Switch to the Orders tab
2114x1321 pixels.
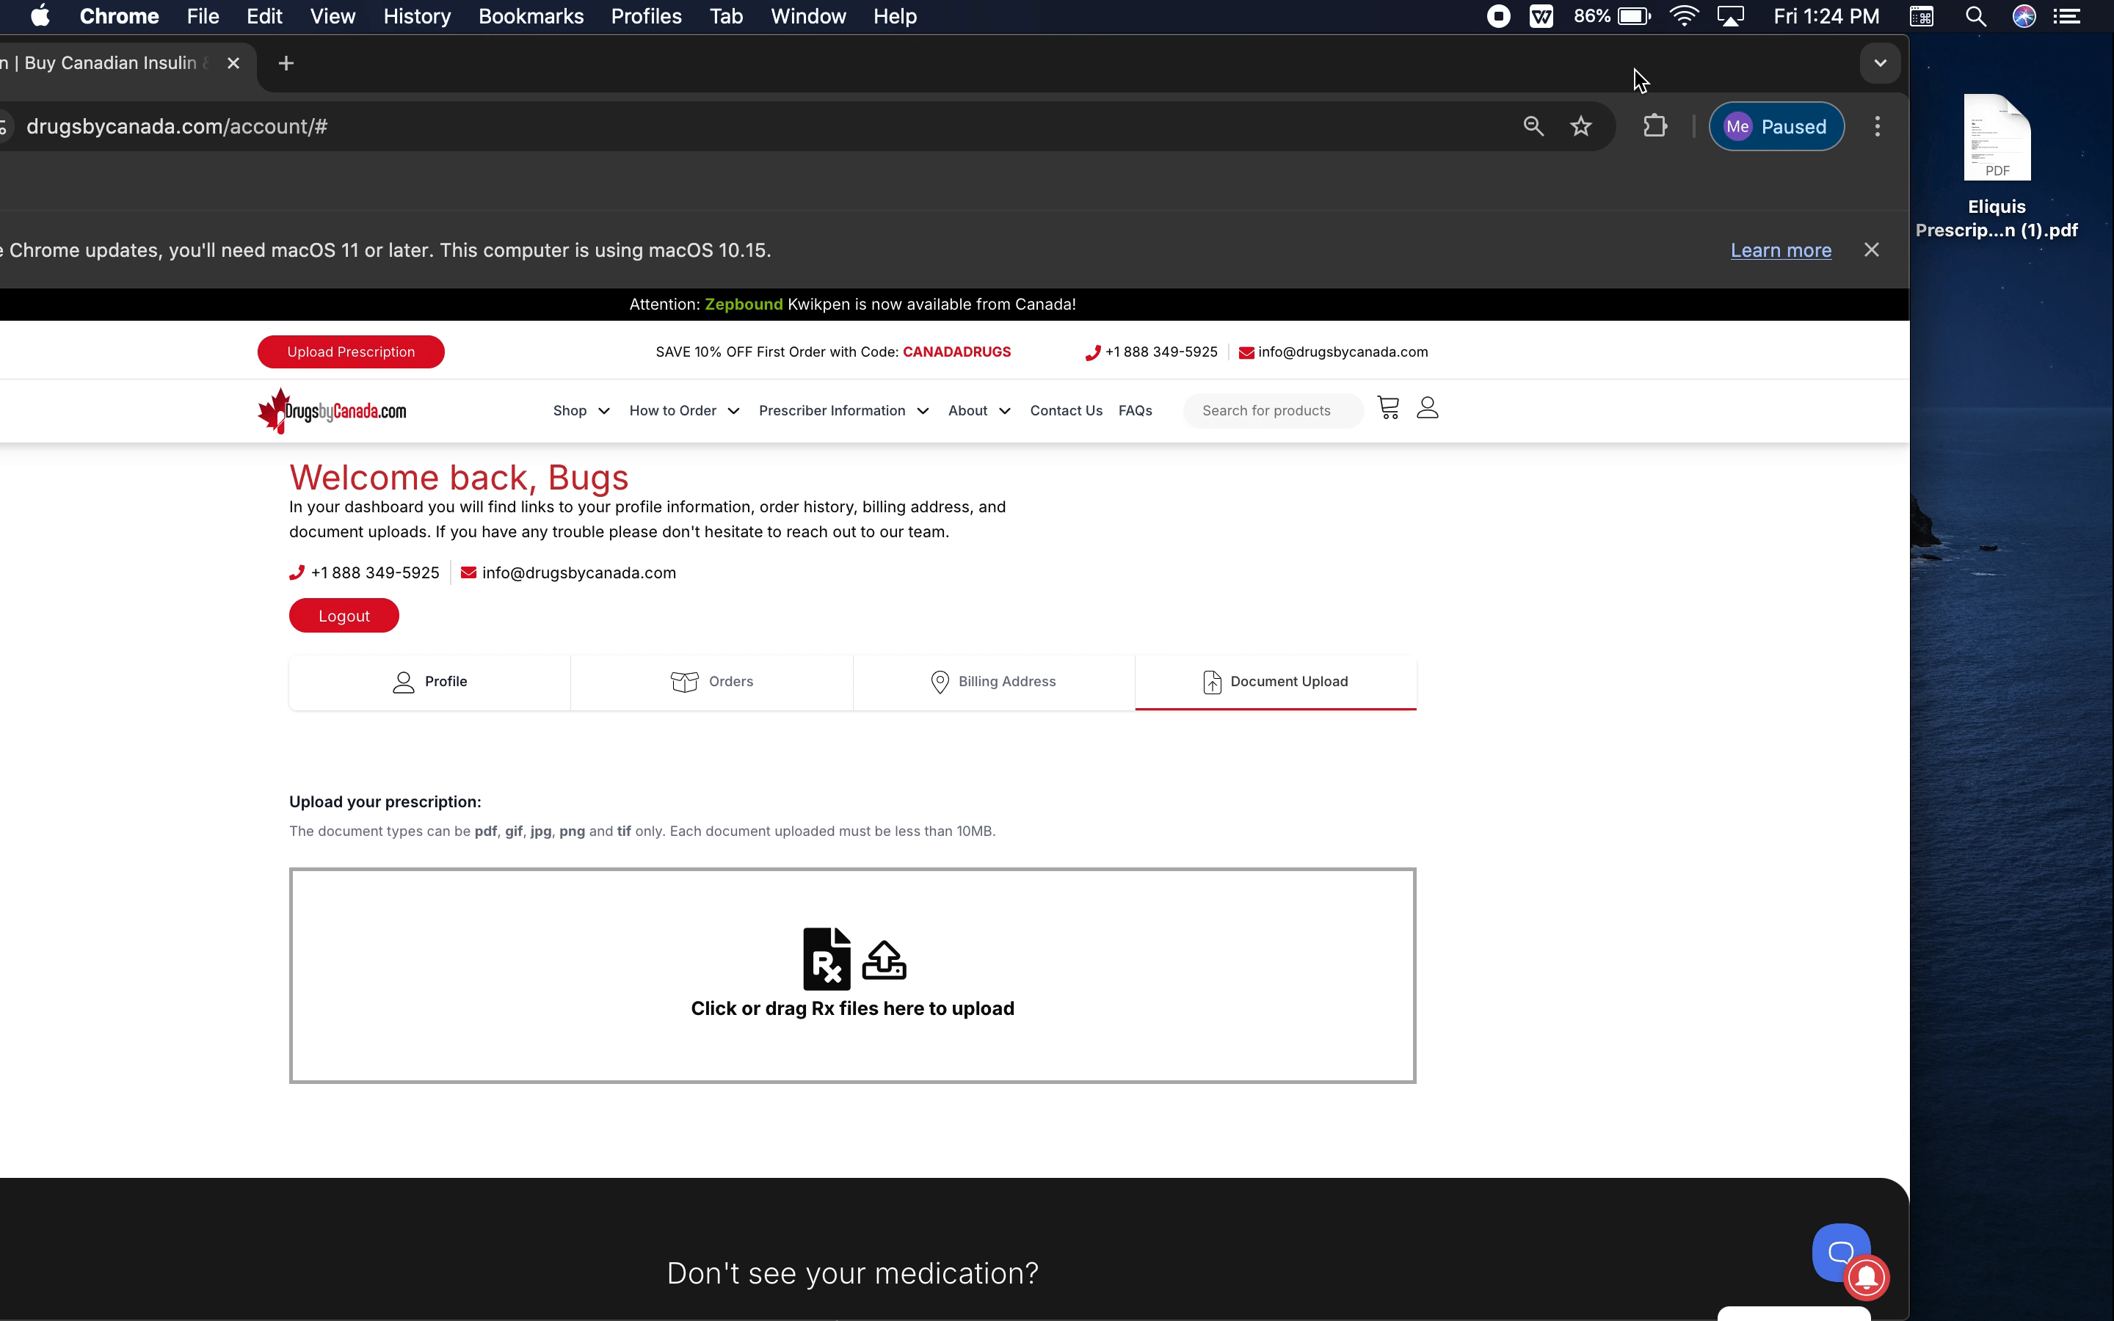712,682
